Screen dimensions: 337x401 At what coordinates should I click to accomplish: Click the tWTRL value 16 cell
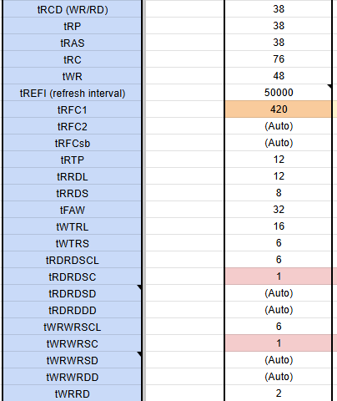279,226
